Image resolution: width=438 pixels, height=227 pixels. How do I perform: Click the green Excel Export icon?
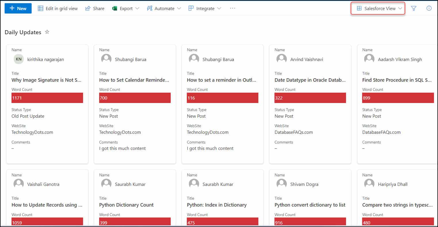[x=115, y=8]
